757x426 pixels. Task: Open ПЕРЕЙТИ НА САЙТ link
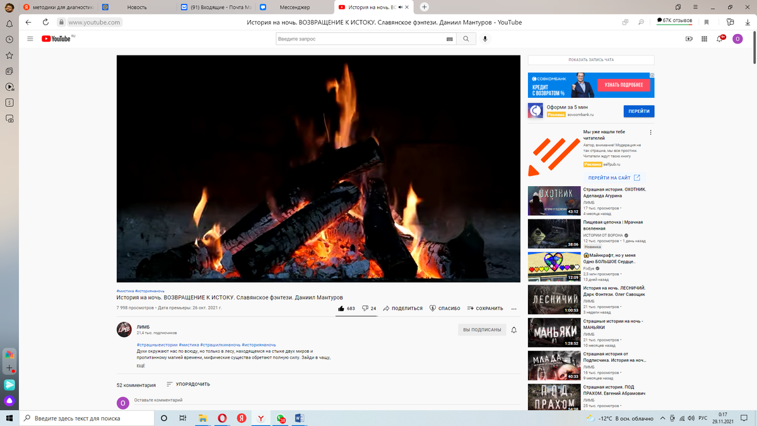(614, 178)
